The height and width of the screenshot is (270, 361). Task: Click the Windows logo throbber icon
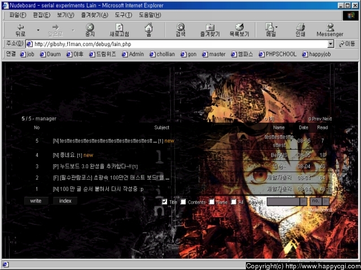(351, 15)
